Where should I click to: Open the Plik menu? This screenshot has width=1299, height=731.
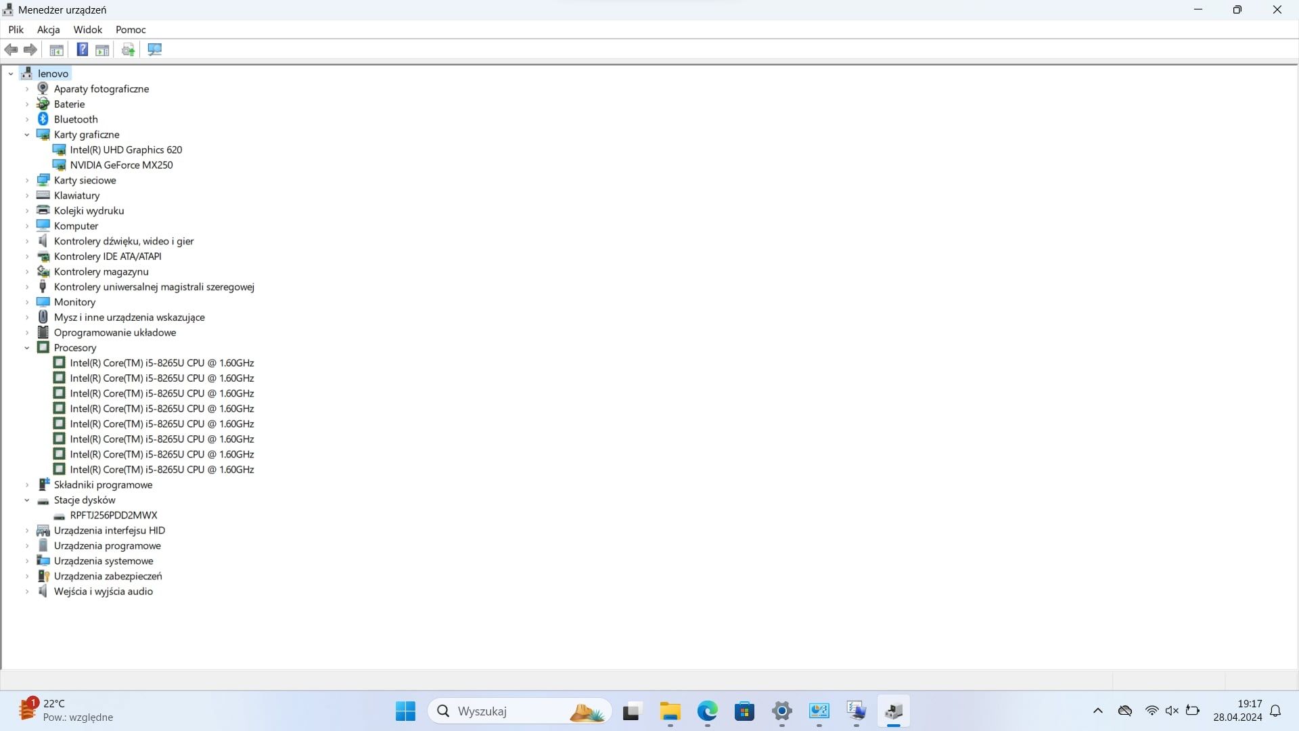pos(16,29)
